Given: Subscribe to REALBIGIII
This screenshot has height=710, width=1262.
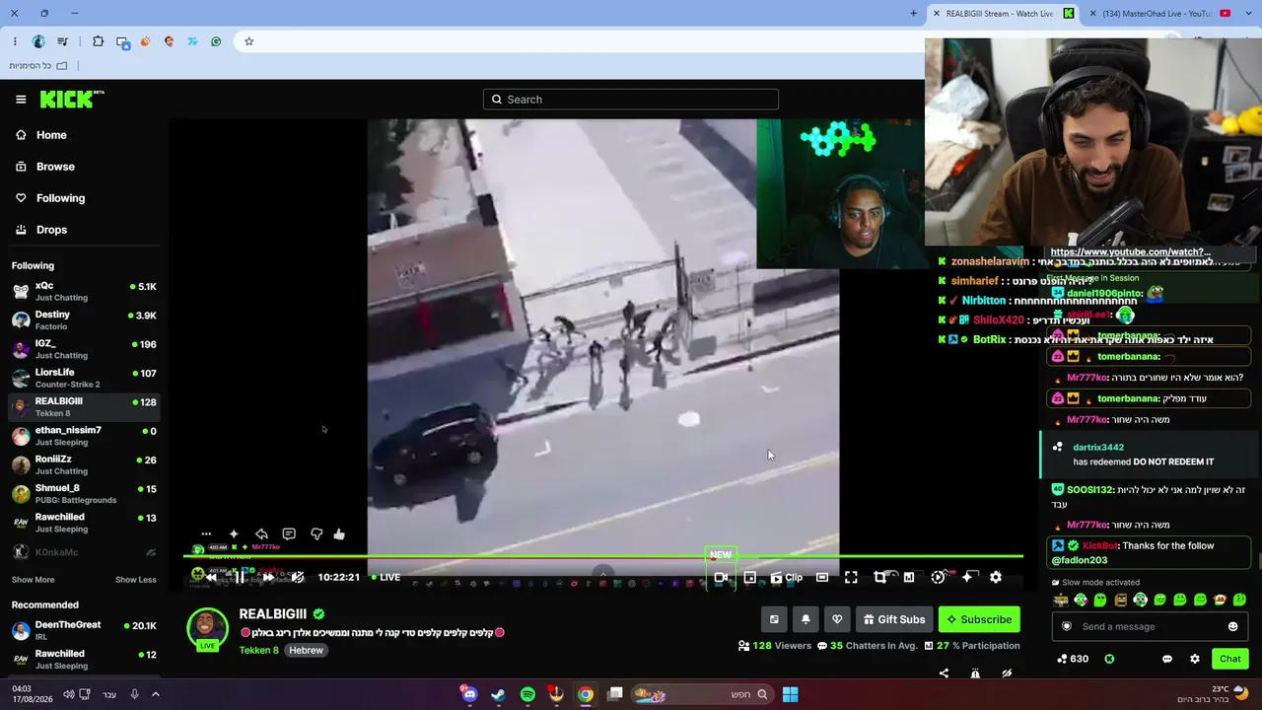Looking at the screenshot, I should [979, 619].
